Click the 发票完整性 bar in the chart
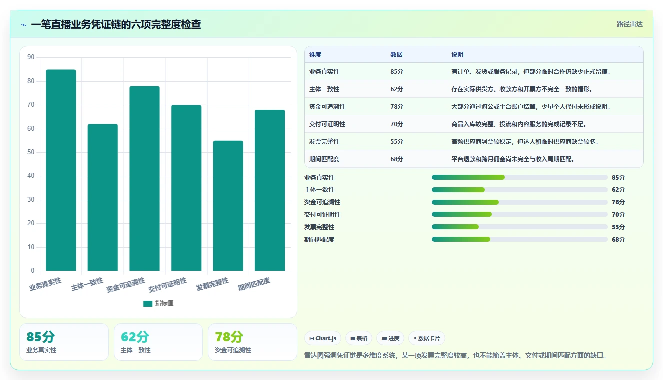Image resolution: width=663 pixels, height=380 pixels. coord(228,206)
